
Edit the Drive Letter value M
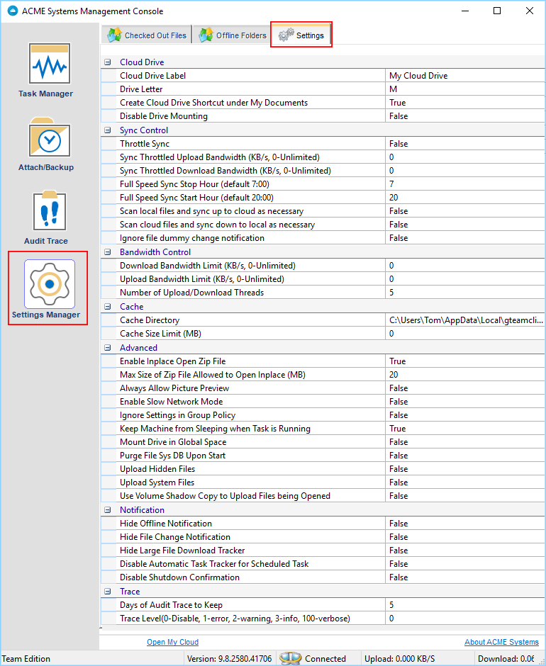tap(465, 89)
